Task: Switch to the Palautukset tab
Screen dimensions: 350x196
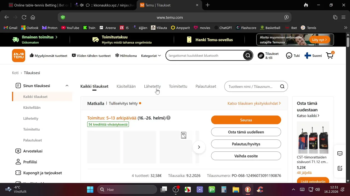Action: (x=206, y=86)
